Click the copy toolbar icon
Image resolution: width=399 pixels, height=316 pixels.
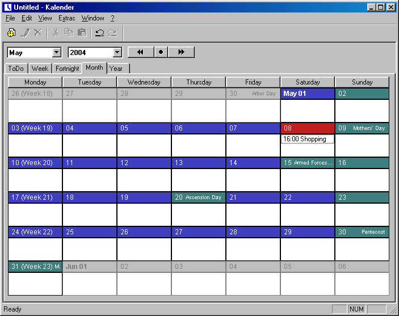click(69, 32)
